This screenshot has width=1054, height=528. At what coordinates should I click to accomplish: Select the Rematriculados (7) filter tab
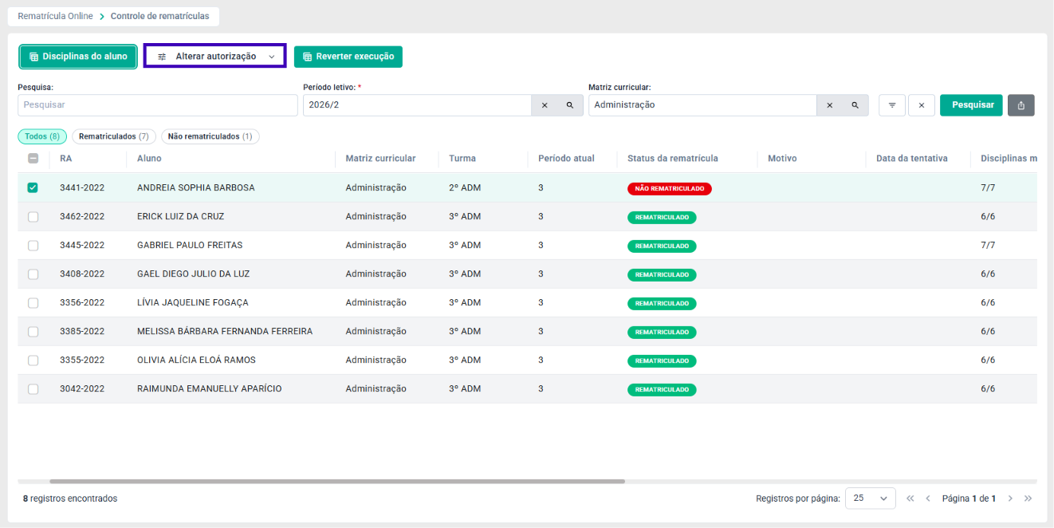point(113,136)
